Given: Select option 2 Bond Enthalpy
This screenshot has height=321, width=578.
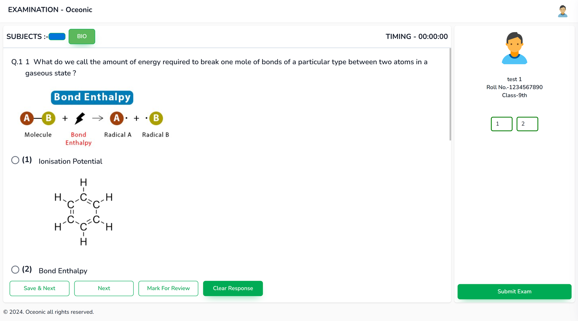Looking at the screenshot, I should click(15, 269).
